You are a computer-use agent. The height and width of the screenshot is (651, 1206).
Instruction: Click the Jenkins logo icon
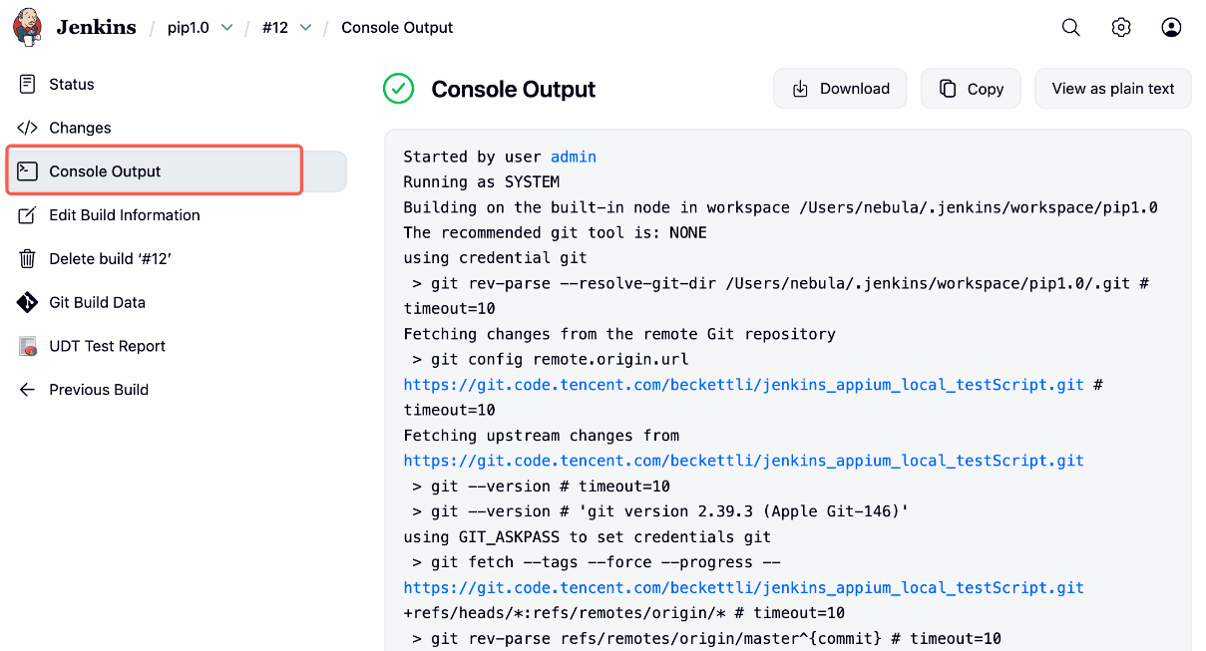click(28, 27)
